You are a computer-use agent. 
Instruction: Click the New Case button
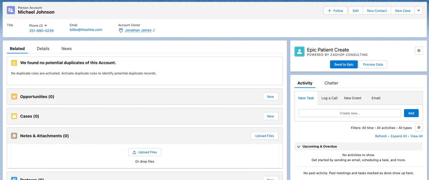(x=403, y=11)
